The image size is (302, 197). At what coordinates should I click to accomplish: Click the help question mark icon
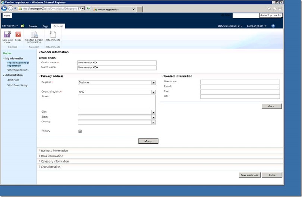273,26
